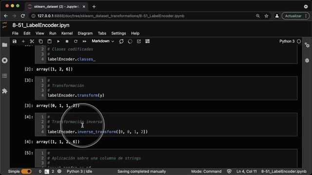Save the notebook with the floppy icon
312x175 pixels.
pos(14,41)
